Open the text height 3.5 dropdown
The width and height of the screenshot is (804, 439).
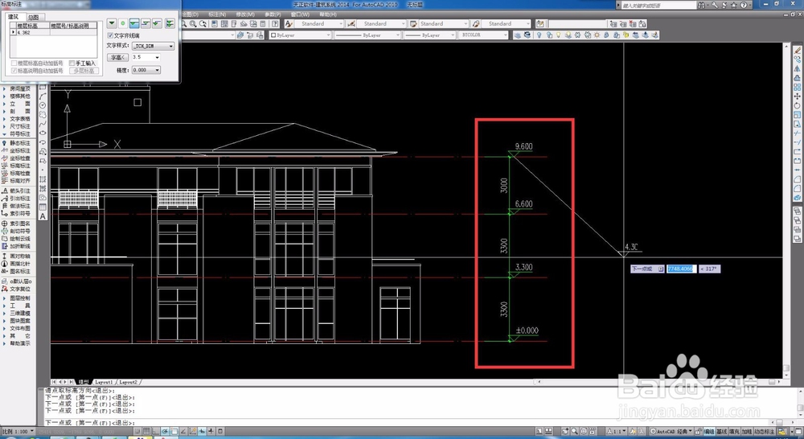pos(146,57)
